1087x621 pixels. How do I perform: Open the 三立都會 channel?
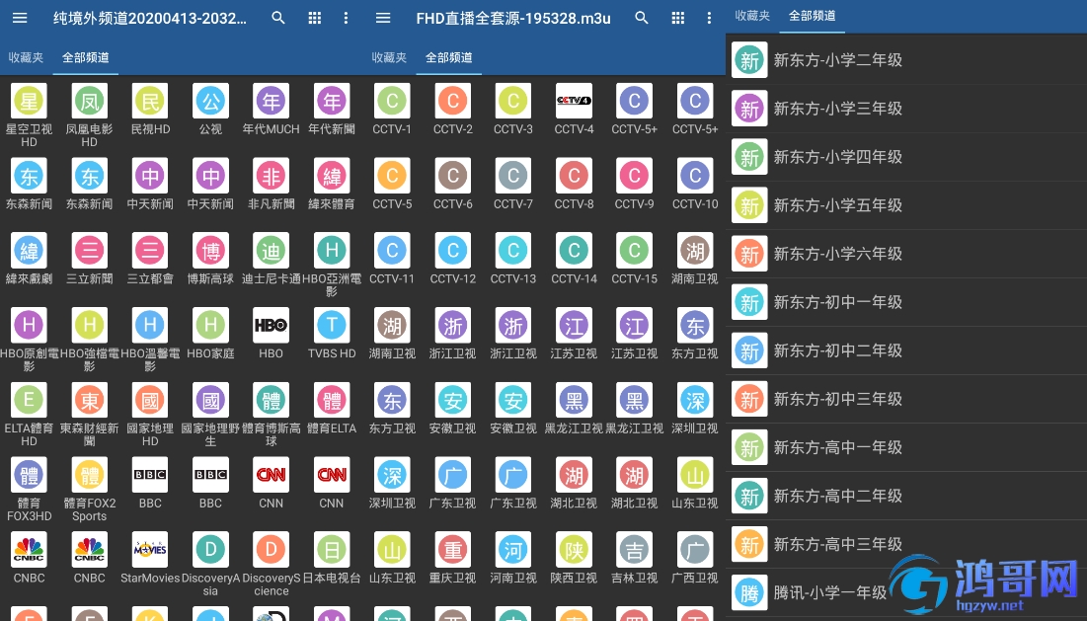[x=150, y=259]
